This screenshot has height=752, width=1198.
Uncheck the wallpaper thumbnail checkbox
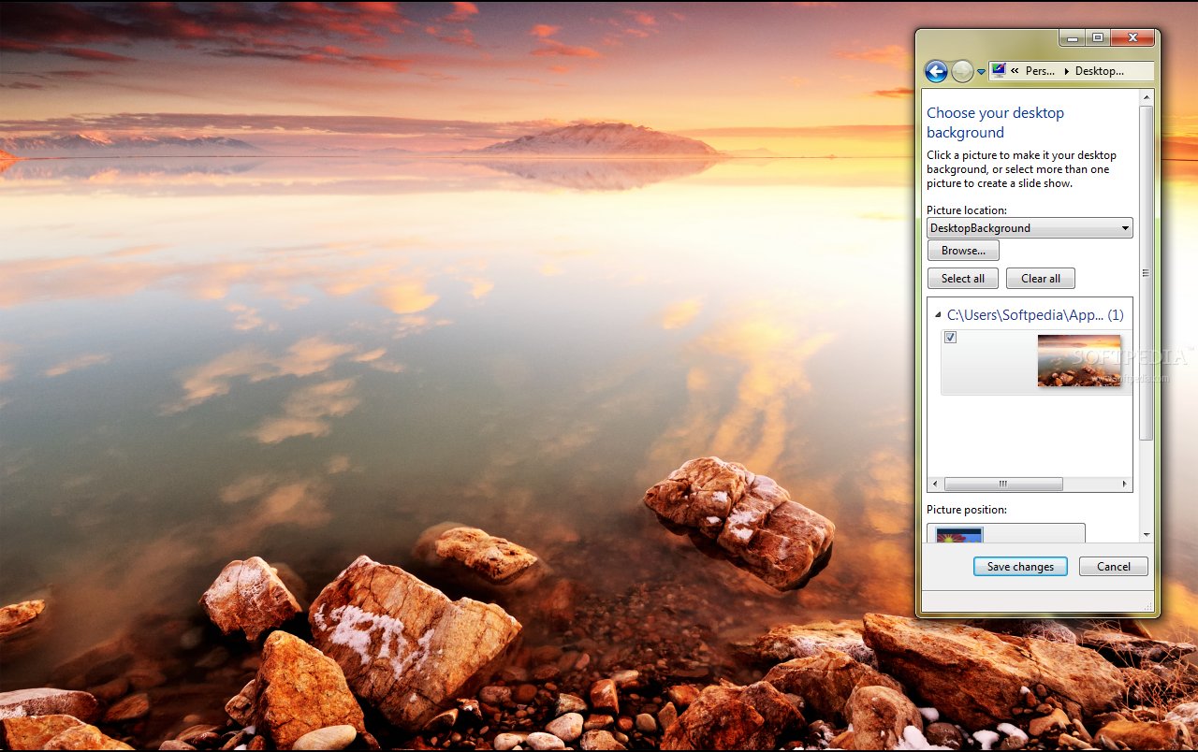(x=951, y=338)
